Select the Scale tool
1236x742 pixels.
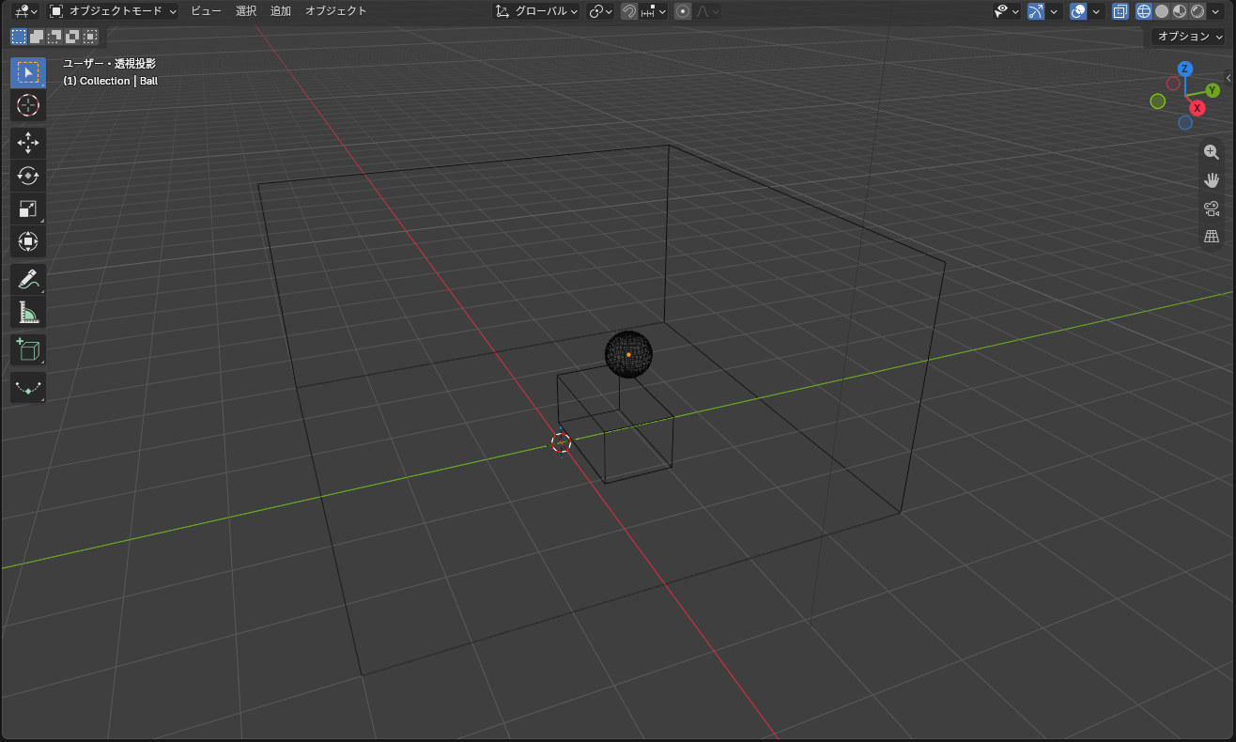pyautogui.click(x=28, y=209)
